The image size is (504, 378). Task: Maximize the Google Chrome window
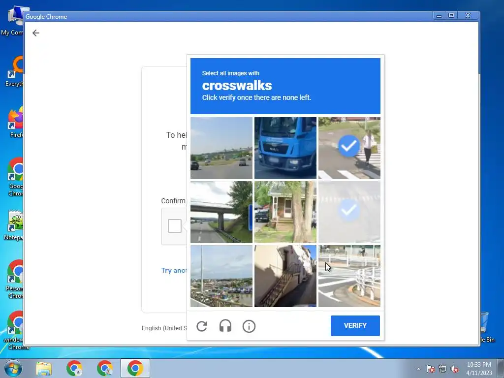pyautogui.click(x=451, y=15)
